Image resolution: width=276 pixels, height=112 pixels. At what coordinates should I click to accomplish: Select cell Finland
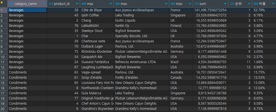coord(181,26)
